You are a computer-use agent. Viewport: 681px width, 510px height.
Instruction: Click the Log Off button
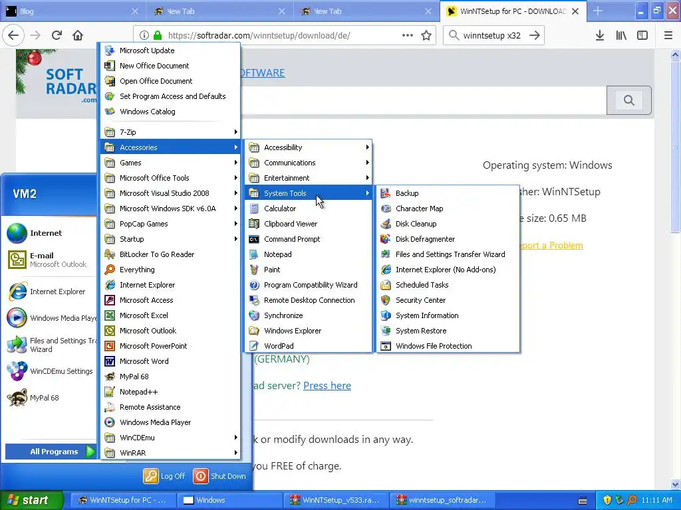point(165,475)
